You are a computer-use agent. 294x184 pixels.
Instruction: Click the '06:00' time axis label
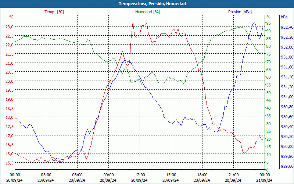77,175
